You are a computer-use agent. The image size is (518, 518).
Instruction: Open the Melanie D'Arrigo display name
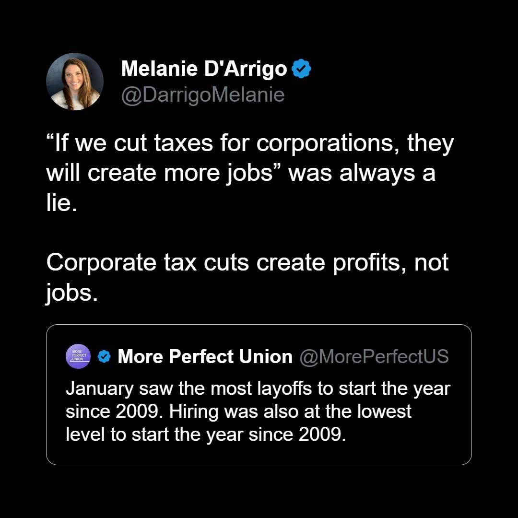pyautogui.click(x=204, y=69)
